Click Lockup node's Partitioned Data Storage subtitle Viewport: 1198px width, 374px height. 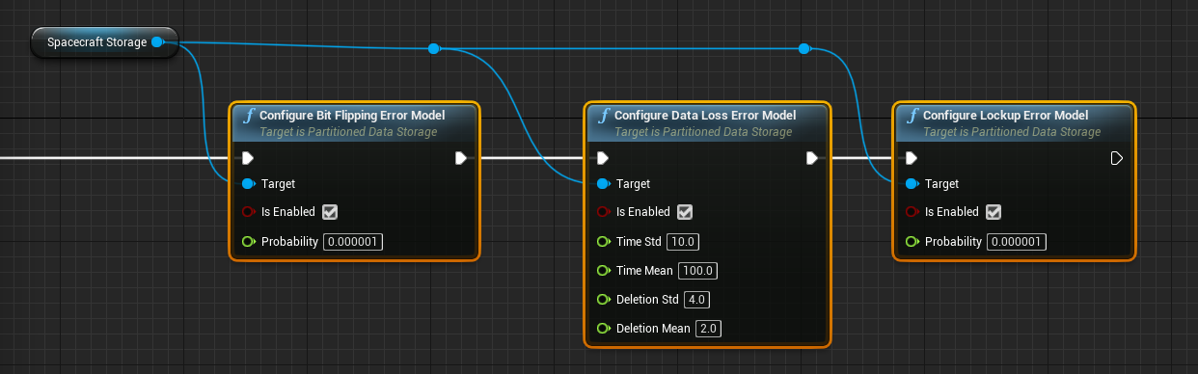[1012, 132]
